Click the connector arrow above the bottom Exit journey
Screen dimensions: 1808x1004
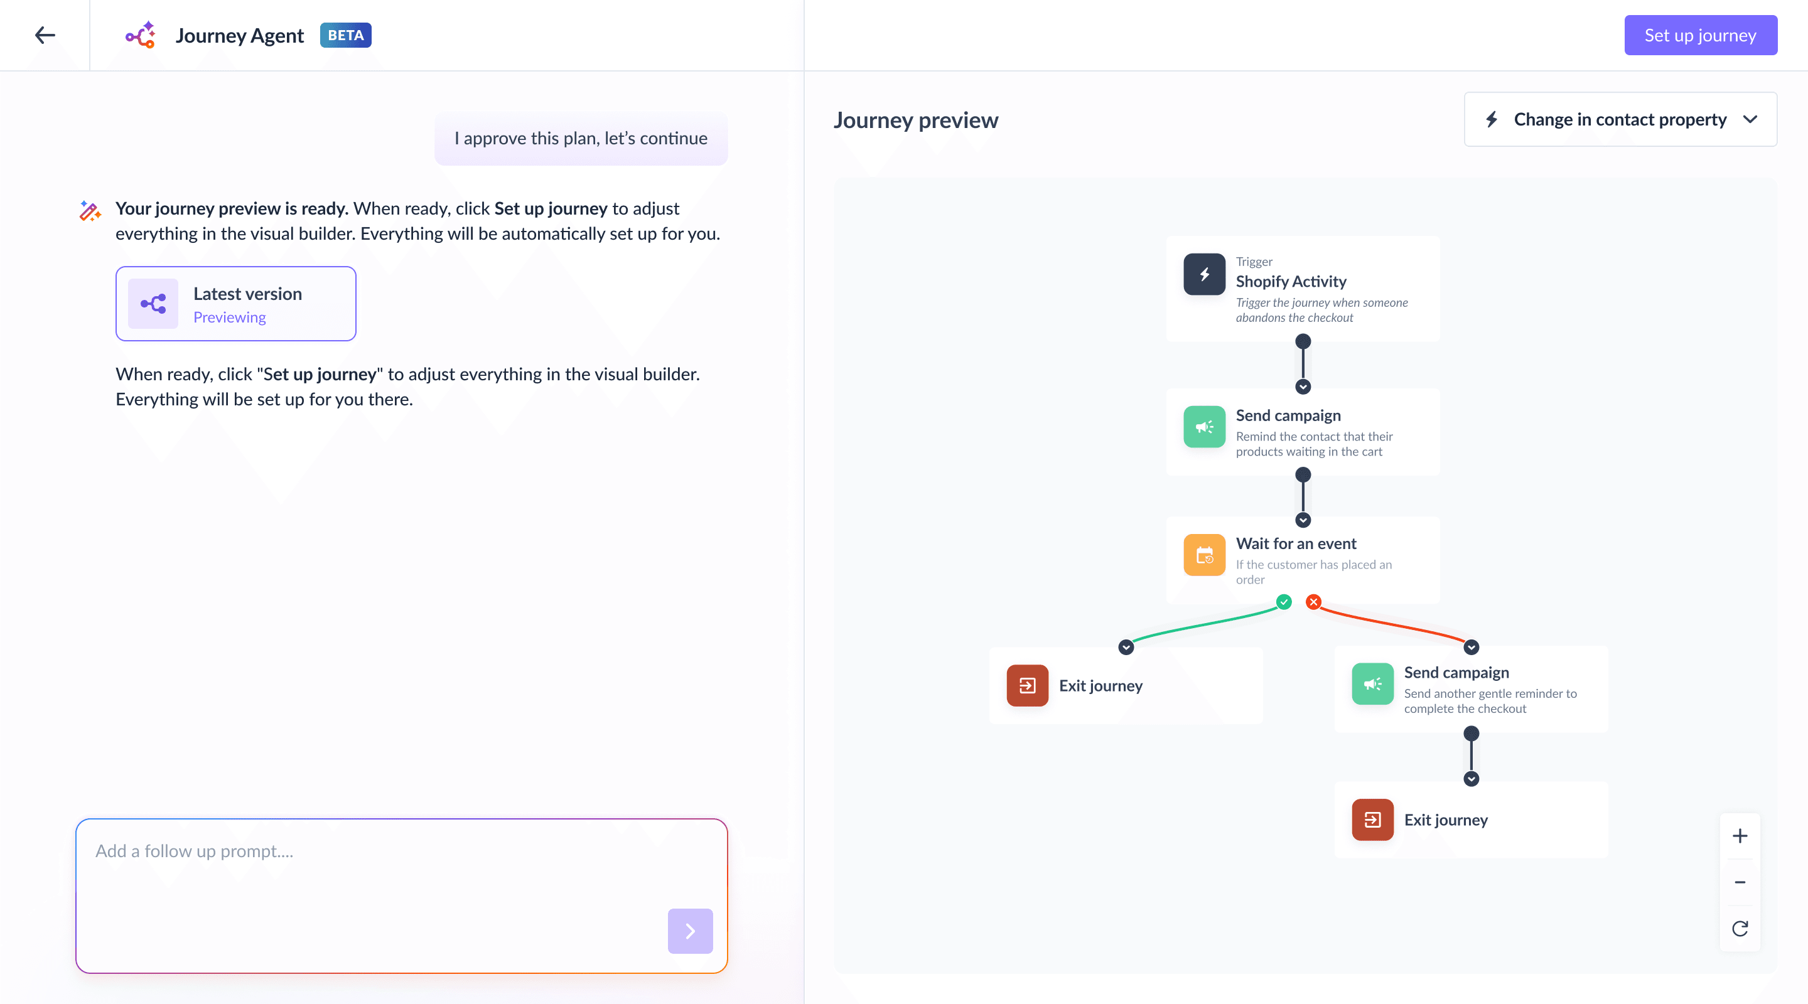tap(1471, 779)
